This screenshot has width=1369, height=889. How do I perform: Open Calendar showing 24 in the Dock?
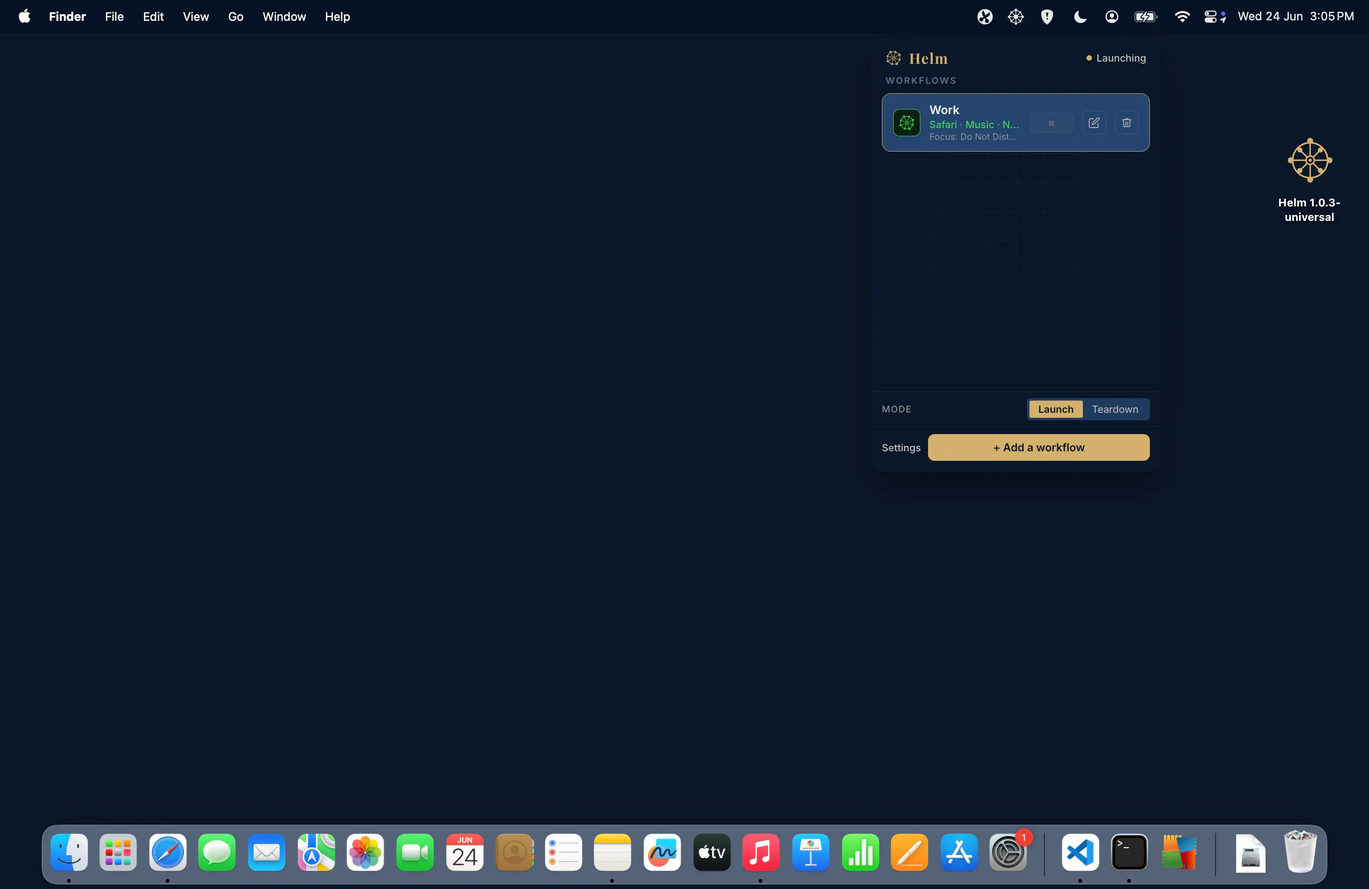[x=464, y=851]
